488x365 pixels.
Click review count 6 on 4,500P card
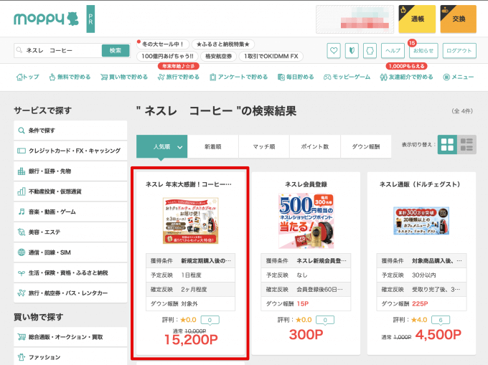tap(441, 320)
